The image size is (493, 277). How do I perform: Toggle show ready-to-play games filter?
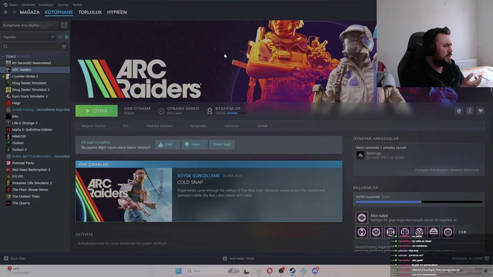(67, 37)
